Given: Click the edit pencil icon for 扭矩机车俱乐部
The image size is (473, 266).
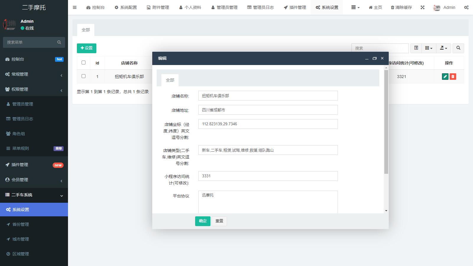Looking at the screenshot, I should [445, 76].
